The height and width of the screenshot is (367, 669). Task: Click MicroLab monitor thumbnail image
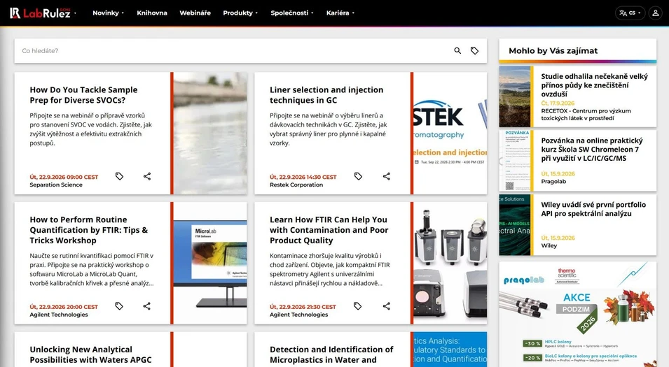click(210, 263)
